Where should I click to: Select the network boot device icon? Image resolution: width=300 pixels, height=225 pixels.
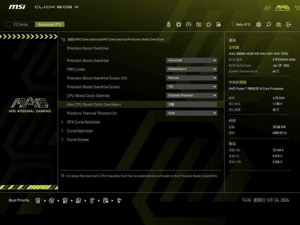point(119,200)
